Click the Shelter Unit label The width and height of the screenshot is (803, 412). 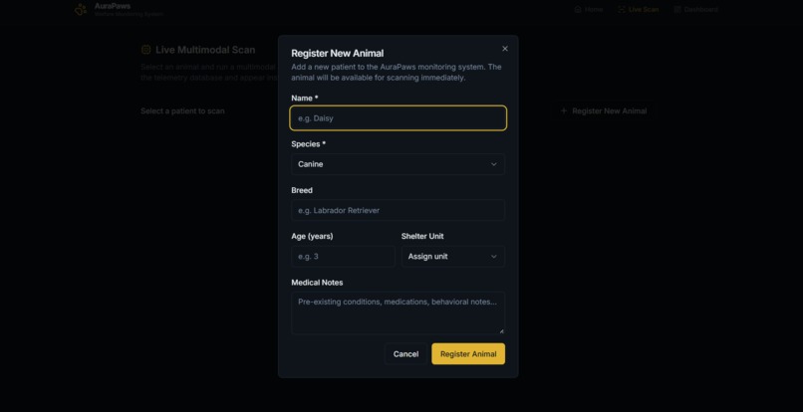[x=422, y=236]
